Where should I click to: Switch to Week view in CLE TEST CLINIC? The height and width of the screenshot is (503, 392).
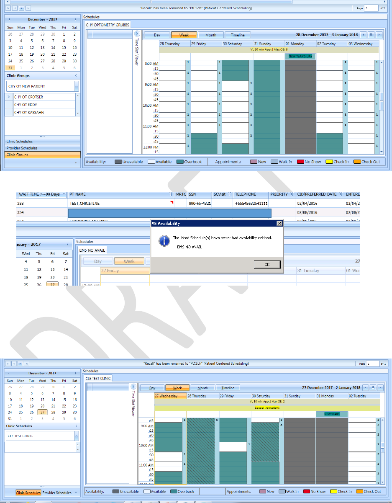(177, 388)
